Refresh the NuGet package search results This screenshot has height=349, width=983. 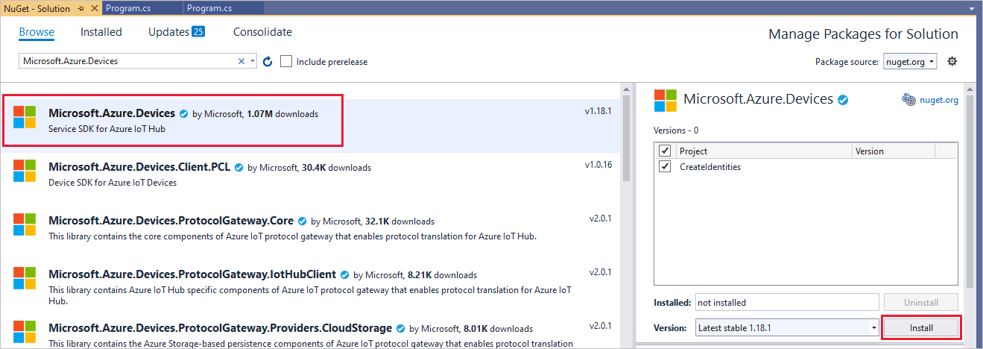coord(268,61)
